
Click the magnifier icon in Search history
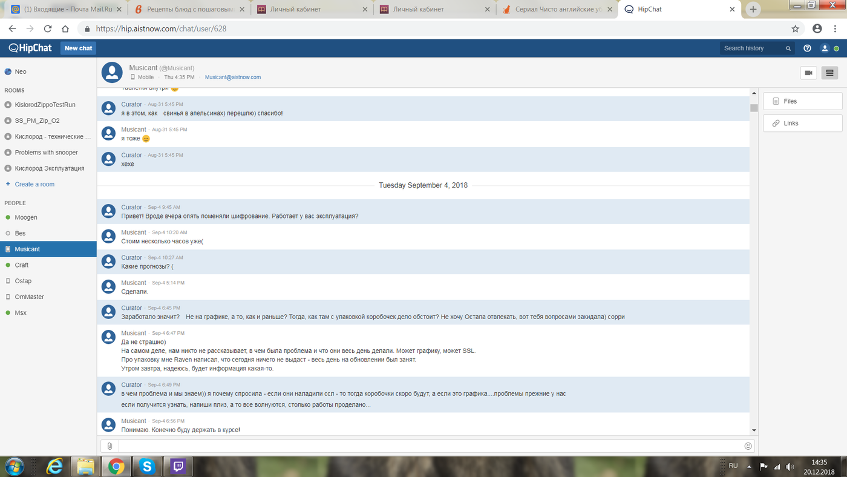pos(788,48)
